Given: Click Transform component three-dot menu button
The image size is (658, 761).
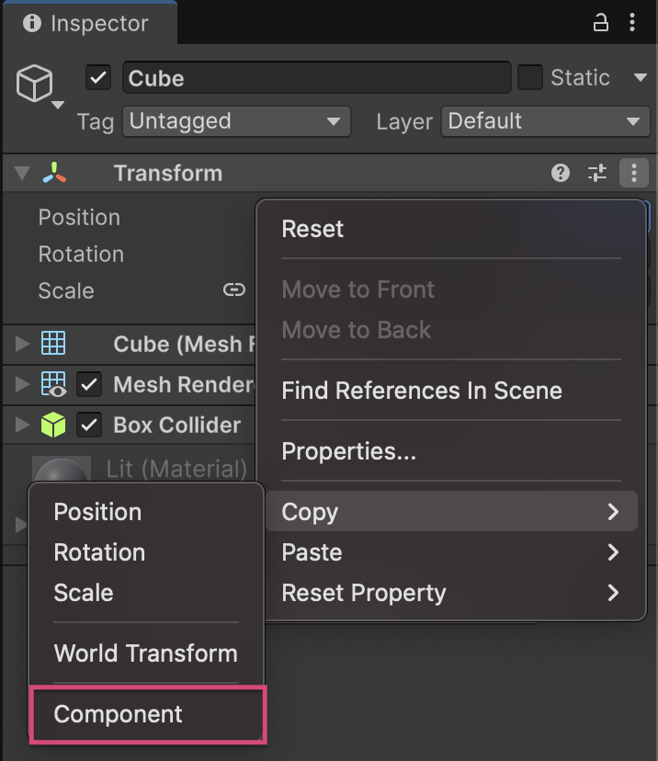Looking at the screenshot, I should (633, 173).
